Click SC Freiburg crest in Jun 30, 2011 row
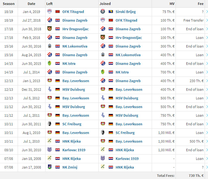The height and width of the screenshot is (179, 208). click(50, 124)
